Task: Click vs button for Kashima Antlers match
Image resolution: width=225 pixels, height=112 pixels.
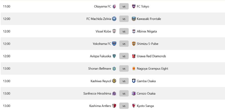Action: (x=124, y=106)
